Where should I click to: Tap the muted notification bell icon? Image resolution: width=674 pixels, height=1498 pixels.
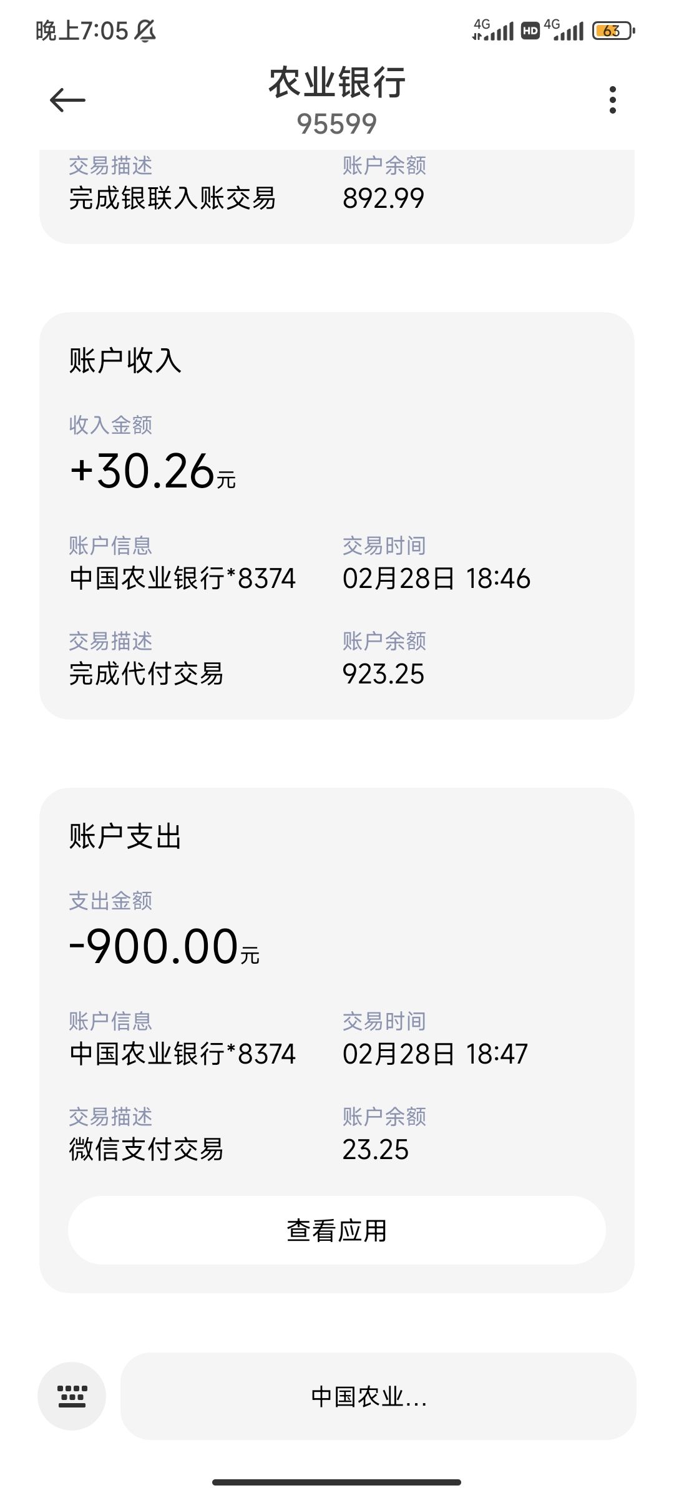145,31
